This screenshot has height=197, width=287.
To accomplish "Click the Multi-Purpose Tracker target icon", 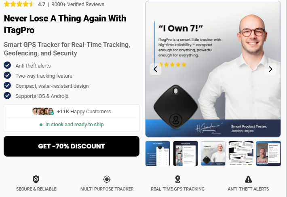I will [x=107, y=179].
